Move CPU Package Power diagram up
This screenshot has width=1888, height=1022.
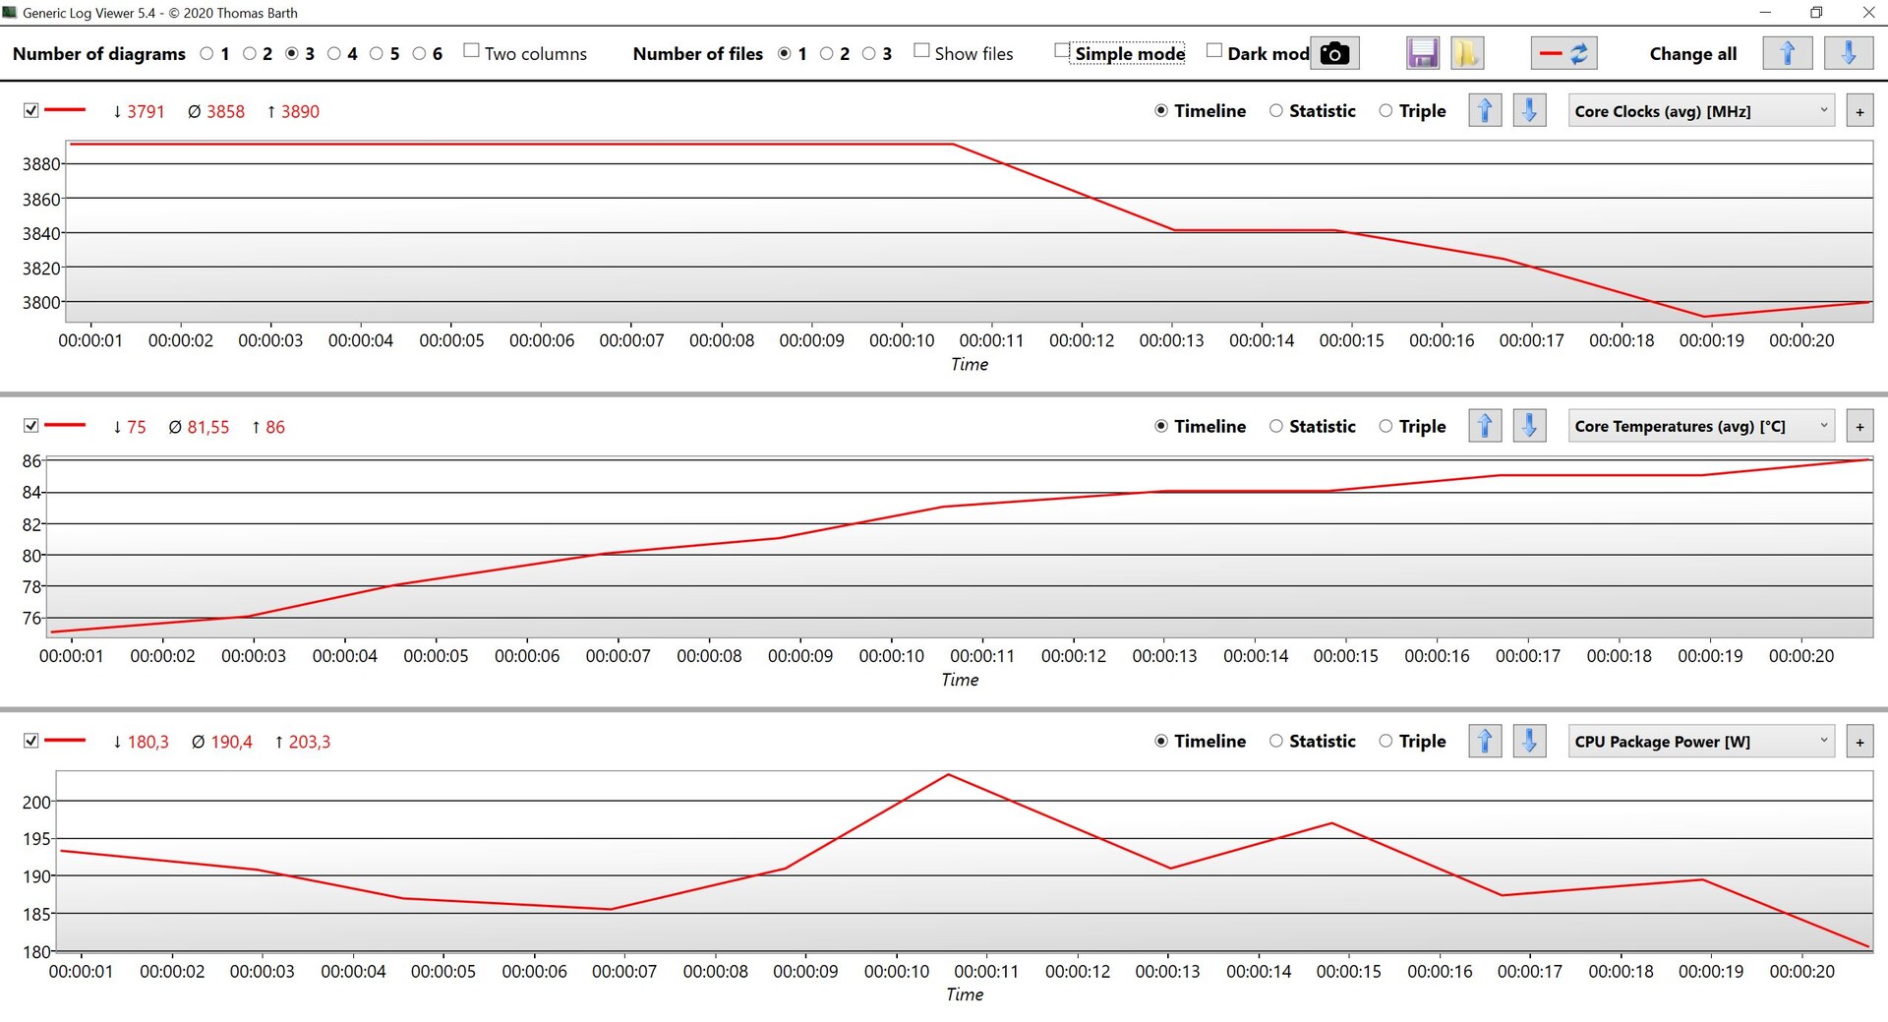coord(1485,741)
